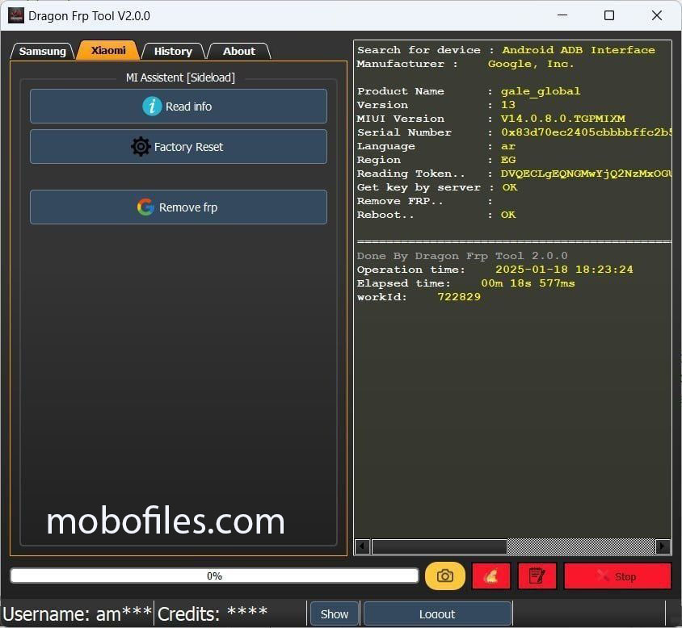Close the Dragon Frp Tool window
Screen dimensions: 682x628
(657, 15)
